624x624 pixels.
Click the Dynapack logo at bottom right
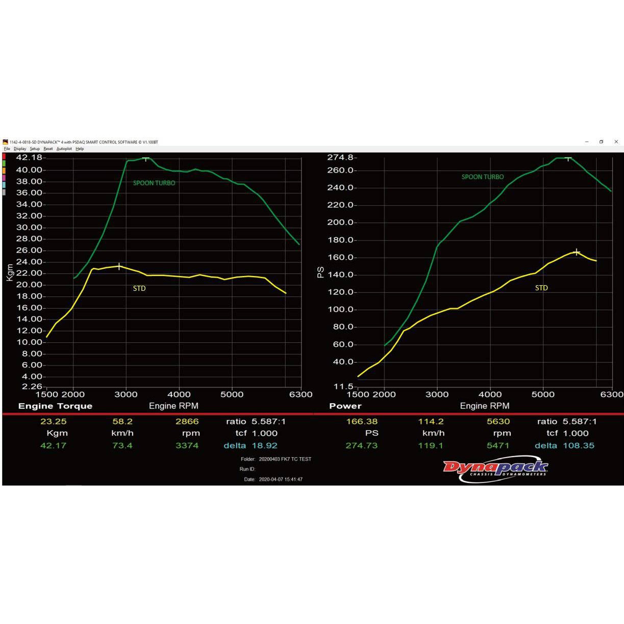tap(495, 468)
